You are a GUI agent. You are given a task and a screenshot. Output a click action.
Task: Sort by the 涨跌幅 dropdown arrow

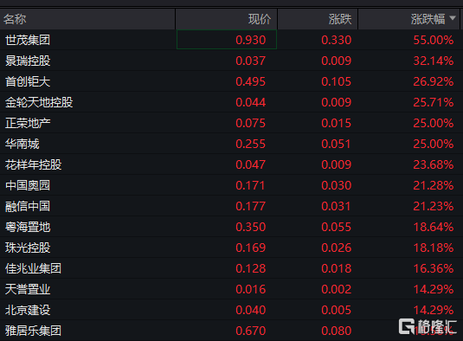453,18
